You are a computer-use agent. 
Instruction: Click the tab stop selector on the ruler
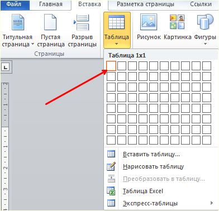click(6, 67)
